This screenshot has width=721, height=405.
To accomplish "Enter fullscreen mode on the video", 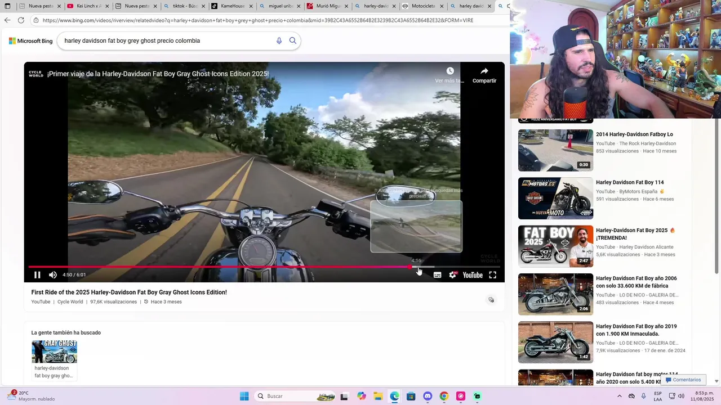I will (492, 275).
